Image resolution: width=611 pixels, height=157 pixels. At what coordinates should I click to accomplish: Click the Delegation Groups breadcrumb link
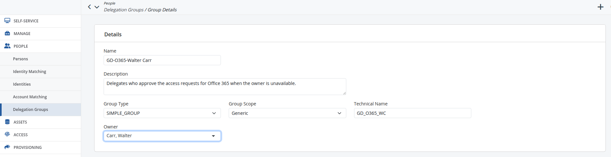(123, 10)
